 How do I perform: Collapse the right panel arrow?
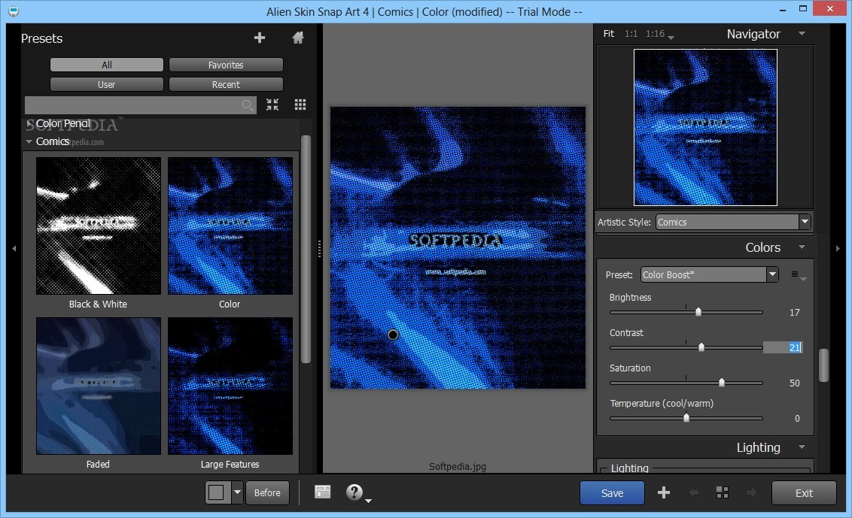(x=838, y=249)
